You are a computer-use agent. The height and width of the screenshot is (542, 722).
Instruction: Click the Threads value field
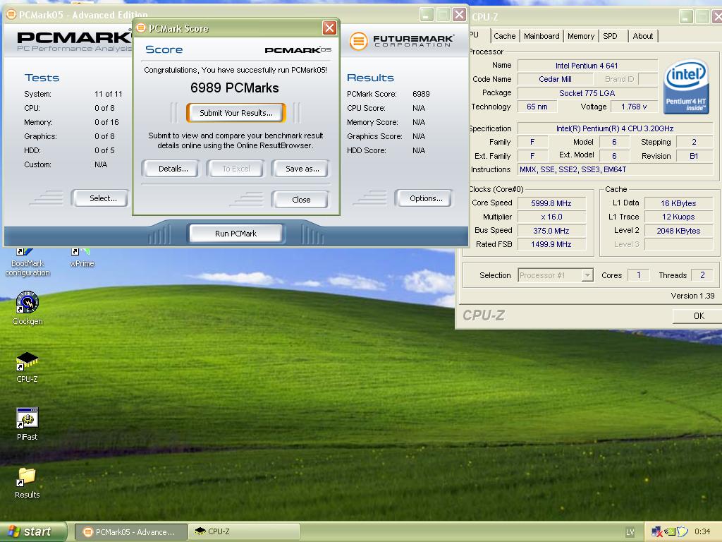click(702, 275)
